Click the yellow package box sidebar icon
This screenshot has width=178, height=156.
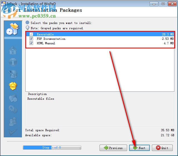tap(13, 86)
